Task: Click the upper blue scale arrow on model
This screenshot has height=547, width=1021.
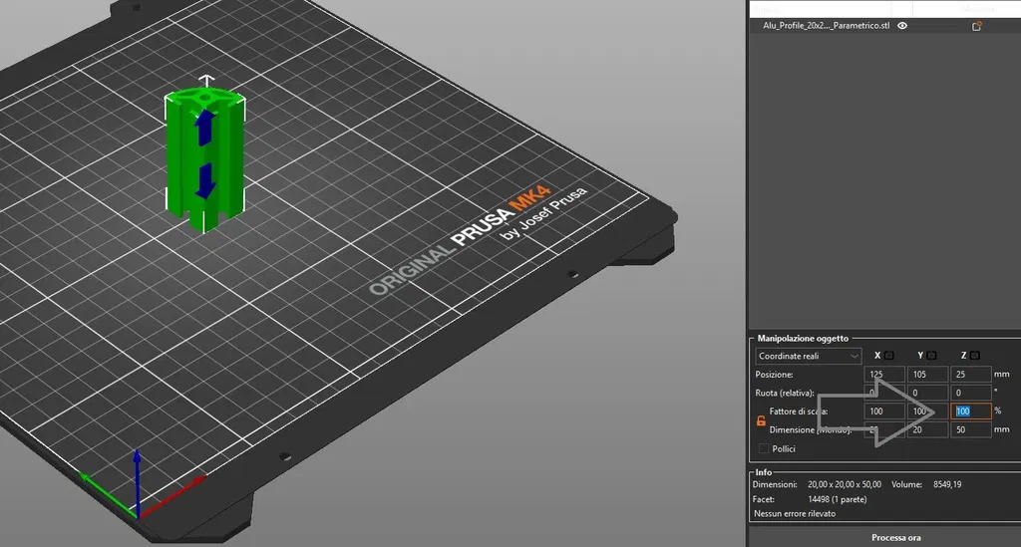Action: 205,128
